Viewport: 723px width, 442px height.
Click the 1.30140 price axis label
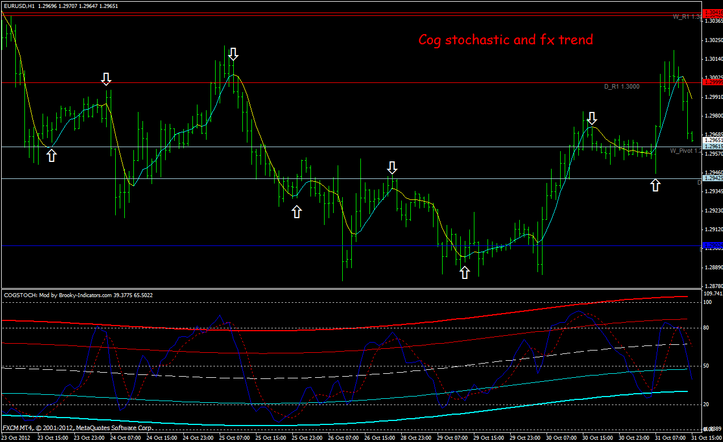coord(713,59)
